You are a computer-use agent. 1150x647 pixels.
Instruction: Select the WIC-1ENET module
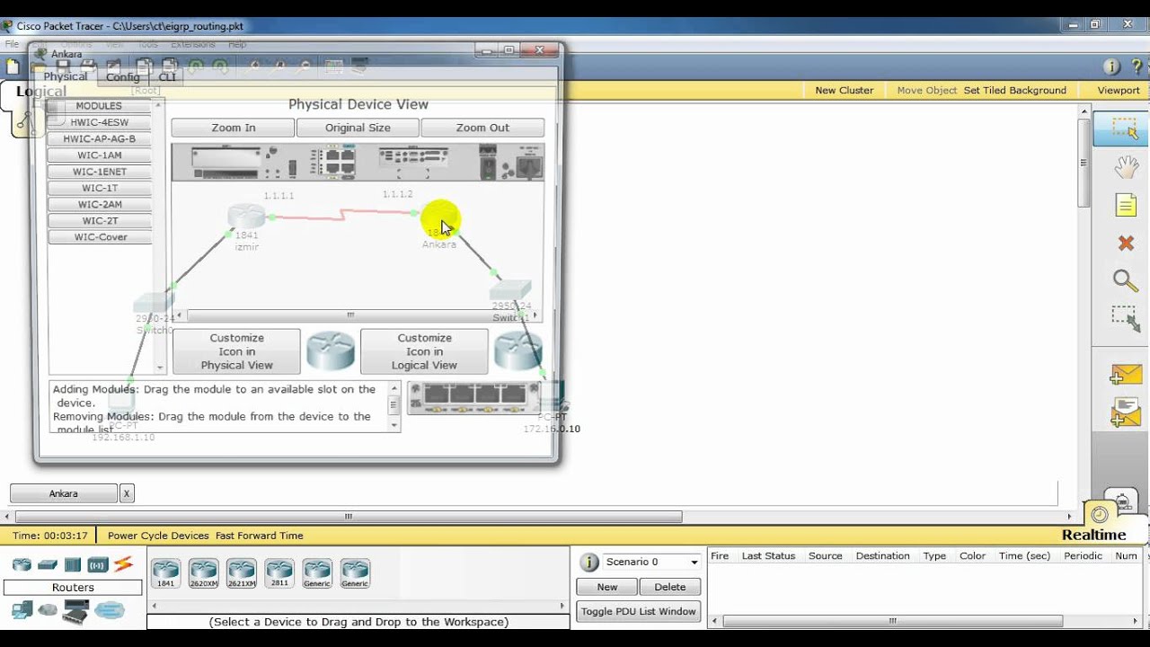click(100, 172)
